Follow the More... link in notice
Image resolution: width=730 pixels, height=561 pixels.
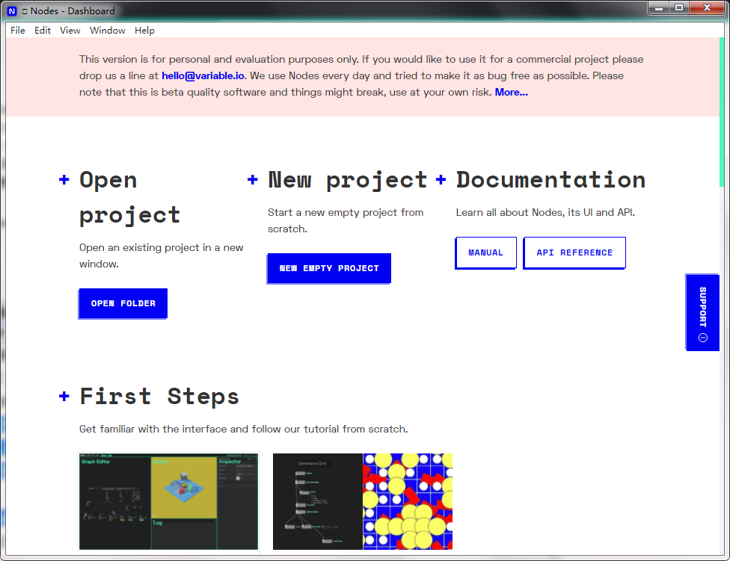click(511, 92)
